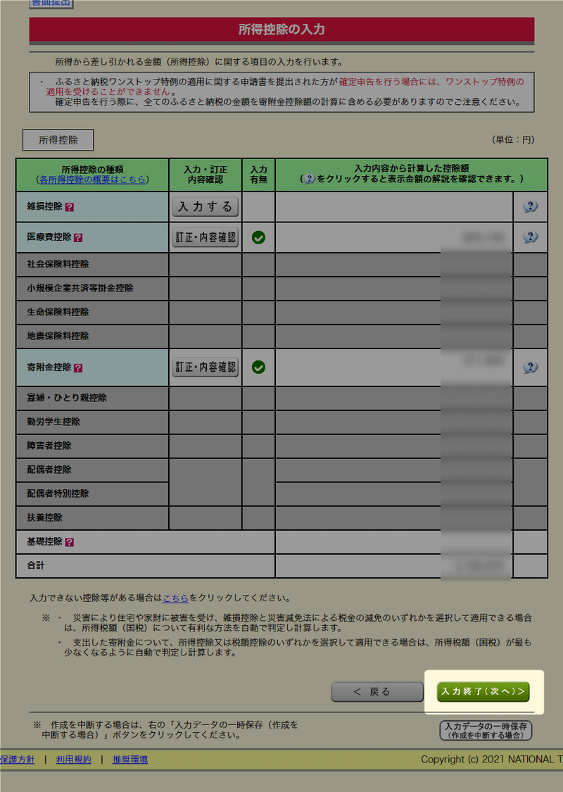Click green checkmark in 寄附金控除 row
The height and width of the screenshot is (792, 563).
click(x=258, y=367)
